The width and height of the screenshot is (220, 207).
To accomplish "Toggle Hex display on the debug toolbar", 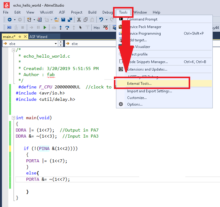I will click(97, 28).
